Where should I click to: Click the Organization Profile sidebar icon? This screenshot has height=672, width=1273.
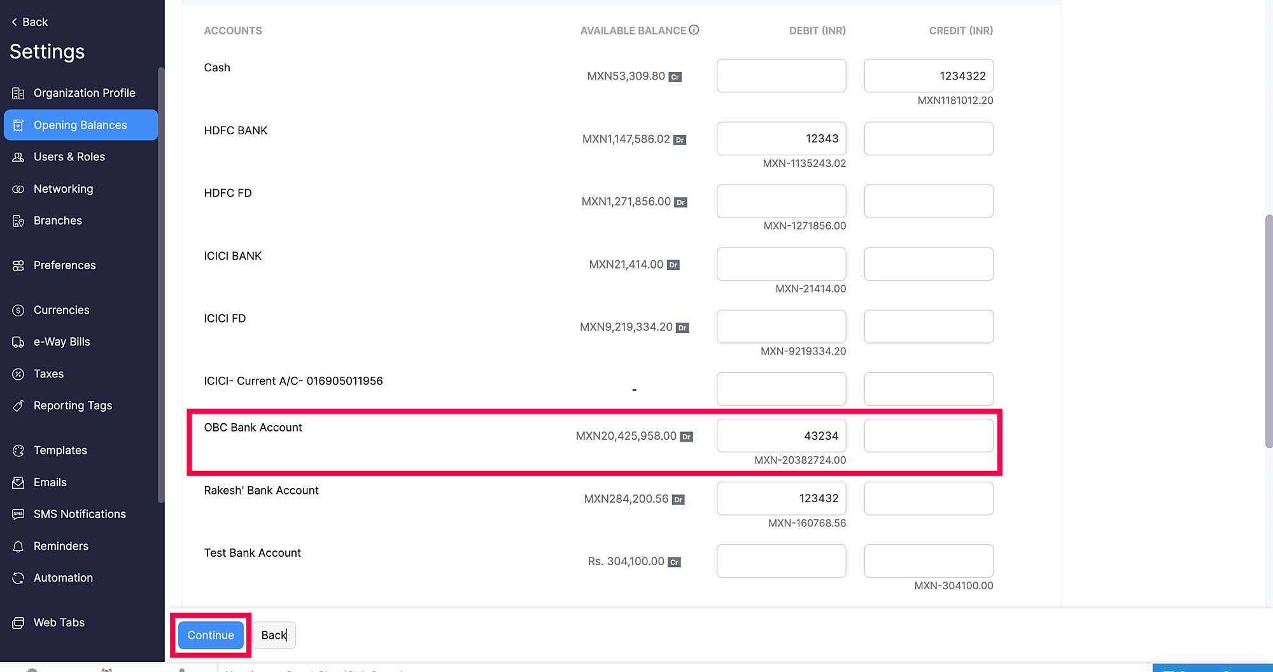click(18, 94)
